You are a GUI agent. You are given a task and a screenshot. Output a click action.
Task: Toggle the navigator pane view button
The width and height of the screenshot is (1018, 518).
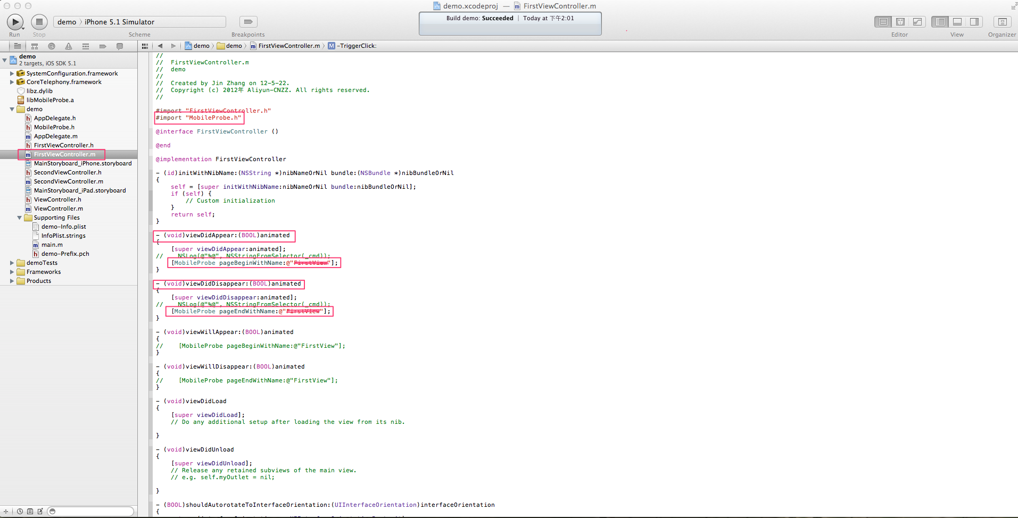tap(940, 22)
